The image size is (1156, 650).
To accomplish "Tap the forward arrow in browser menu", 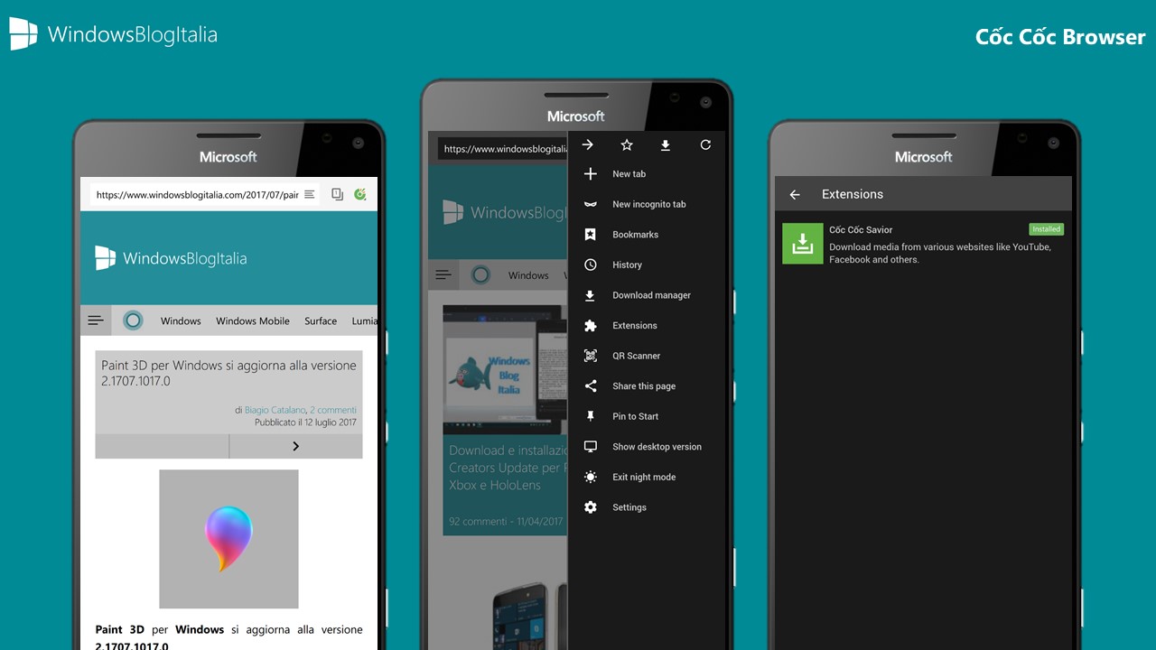I will click(x=588, y=144).
